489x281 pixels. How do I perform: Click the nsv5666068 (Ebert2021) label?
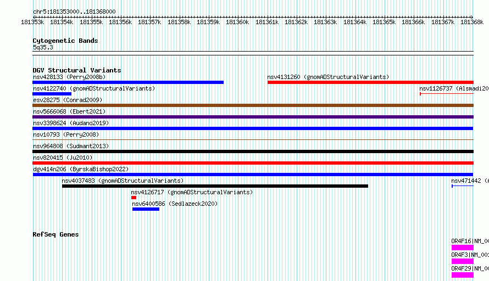point(69,111)
